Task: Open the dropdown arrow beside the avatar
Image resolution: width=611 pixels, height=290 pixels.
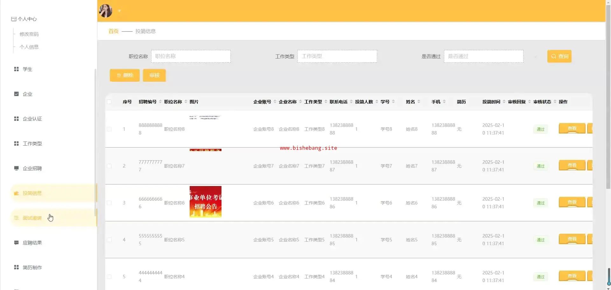Action: tap(119, 11)
